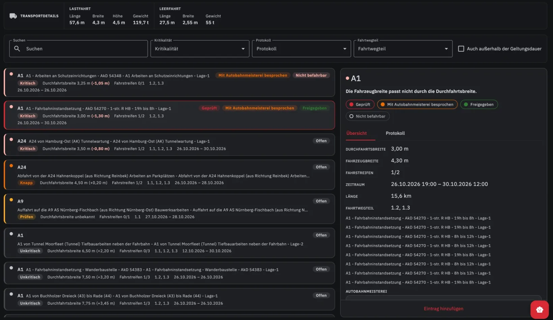This screenshot has width=553, height=320.
Task: Select the A9 Nürnberg-Fischbach Bauwerksarbeiten entry
Action: tap(169, 209)
